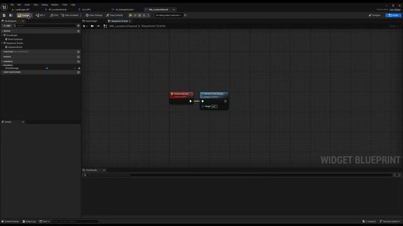
Task: Switch to Graph mode
Action: [394, 15]
